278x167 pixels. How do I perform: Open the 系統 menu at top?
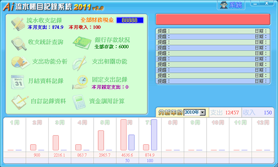click(x=231, y=5)
